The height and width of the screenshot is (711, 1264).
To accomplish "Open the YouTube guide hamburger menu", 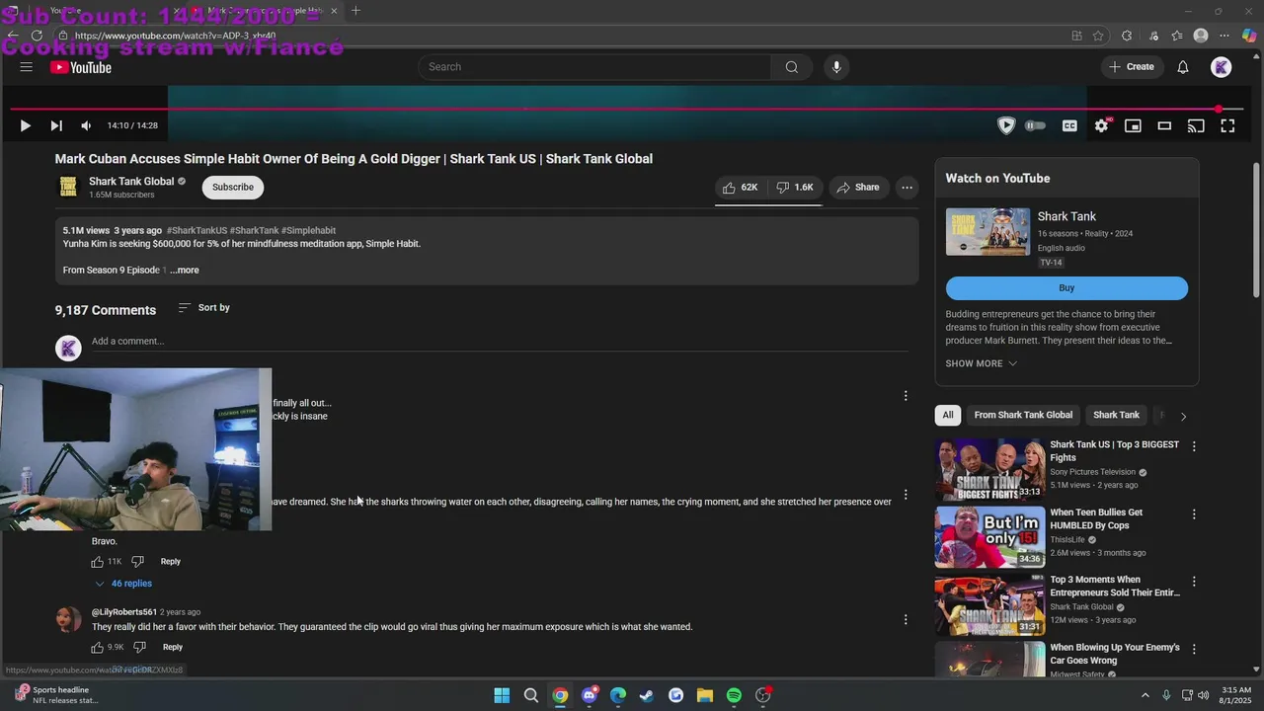I will click(27, 67).
